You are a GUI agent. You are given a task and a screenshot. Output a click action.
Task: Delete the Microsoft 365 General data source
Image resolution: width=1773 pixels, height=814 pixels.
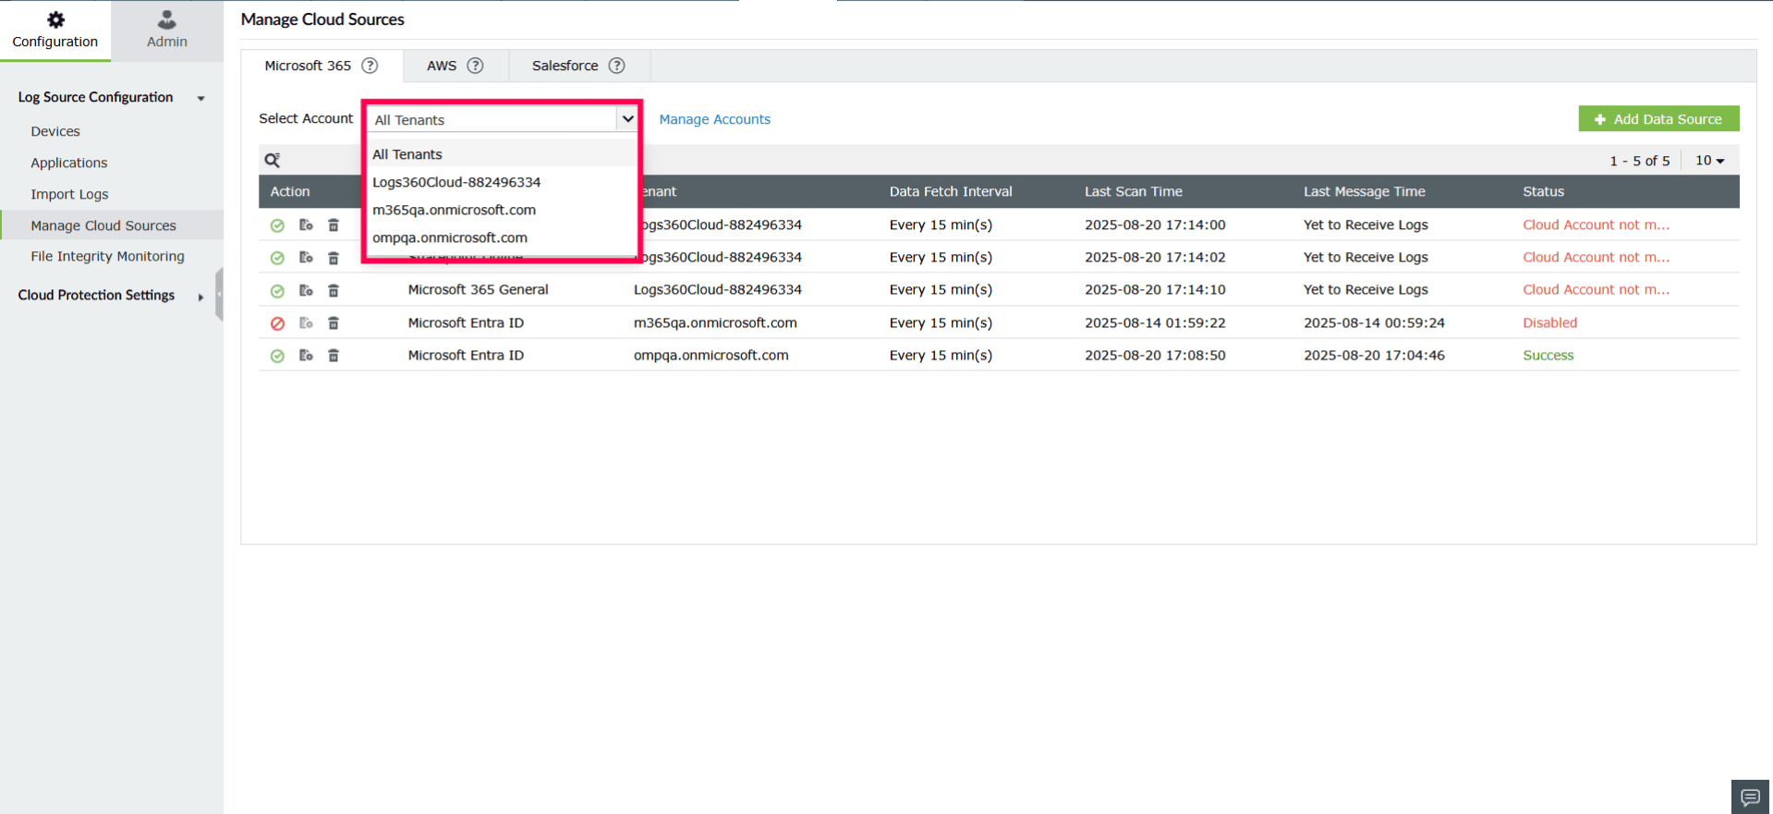[334, 290]
